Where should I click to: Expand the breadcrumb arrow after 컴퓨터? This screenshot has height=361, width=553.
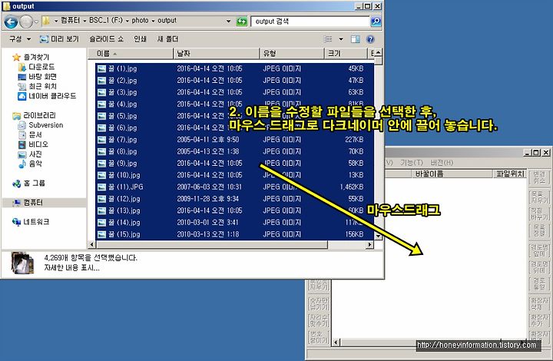point(84,21)
